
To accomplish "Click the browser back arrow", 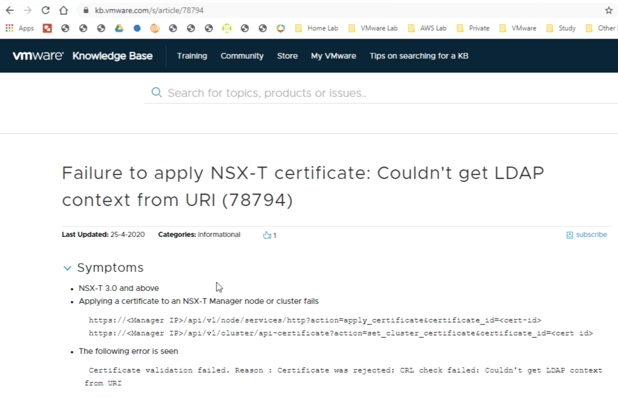I will click(10, 10).
